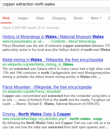Click snippet line 'Bevins, Richard E; Wales, National Museum'
Screen dimensions: 110x129
click(x=58, y=104)
